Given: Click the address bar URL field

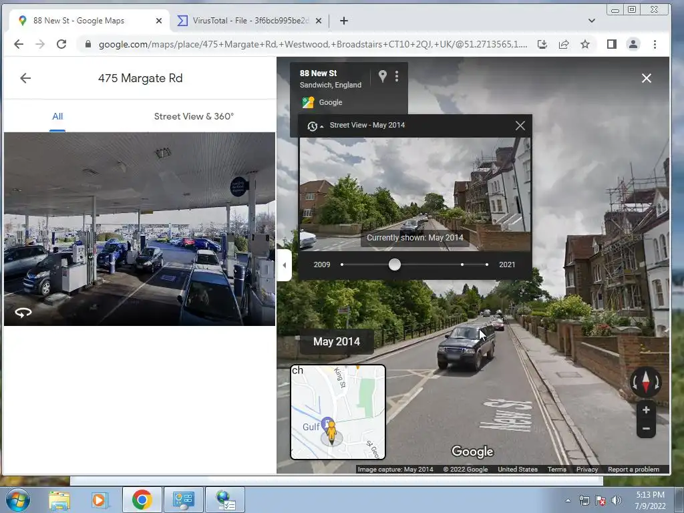Looking at the screenshot, I should (313, 44).
